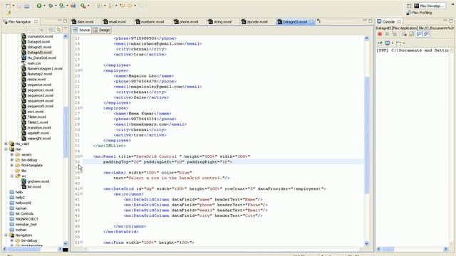The width and height of the screenshot is (456, 256).
Task: Select the Flex Development perspective button
Action: (429, 6)
